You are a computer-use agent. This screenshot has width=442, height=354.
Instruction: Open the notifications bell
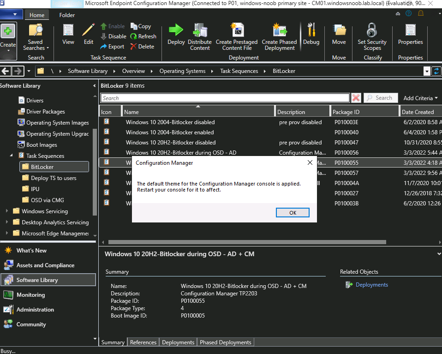421,13
